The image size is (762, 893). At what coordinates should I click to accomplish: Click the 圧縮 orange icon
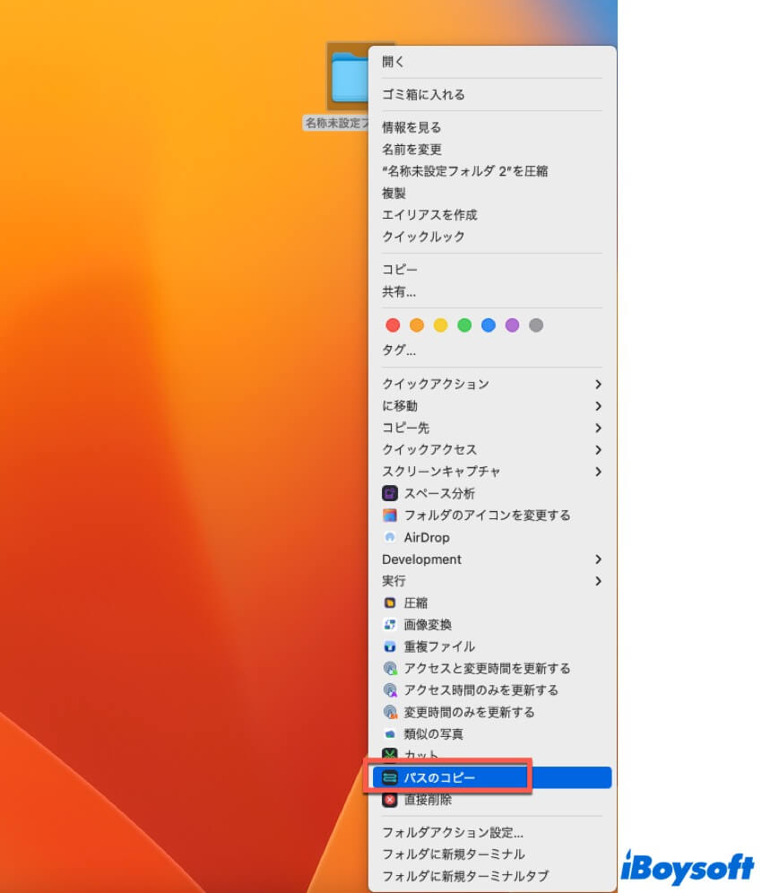[390, 603]
